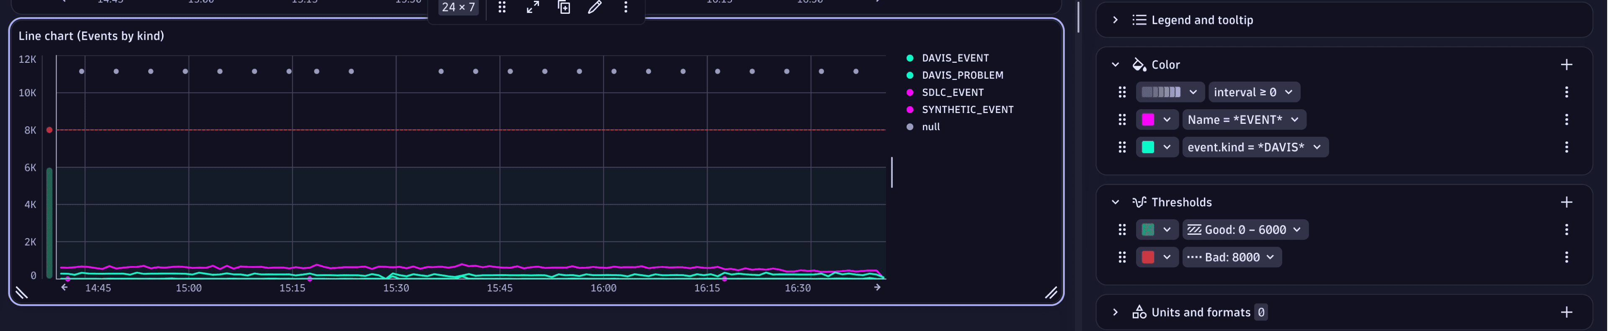Screen dimensions: 1608x331
Task: Toggle SYNTHETIC_EVENT series in the legend
Action: point(967,110)
